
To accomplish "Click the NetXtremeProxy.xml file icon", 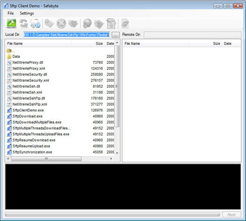I will point(9,68).
